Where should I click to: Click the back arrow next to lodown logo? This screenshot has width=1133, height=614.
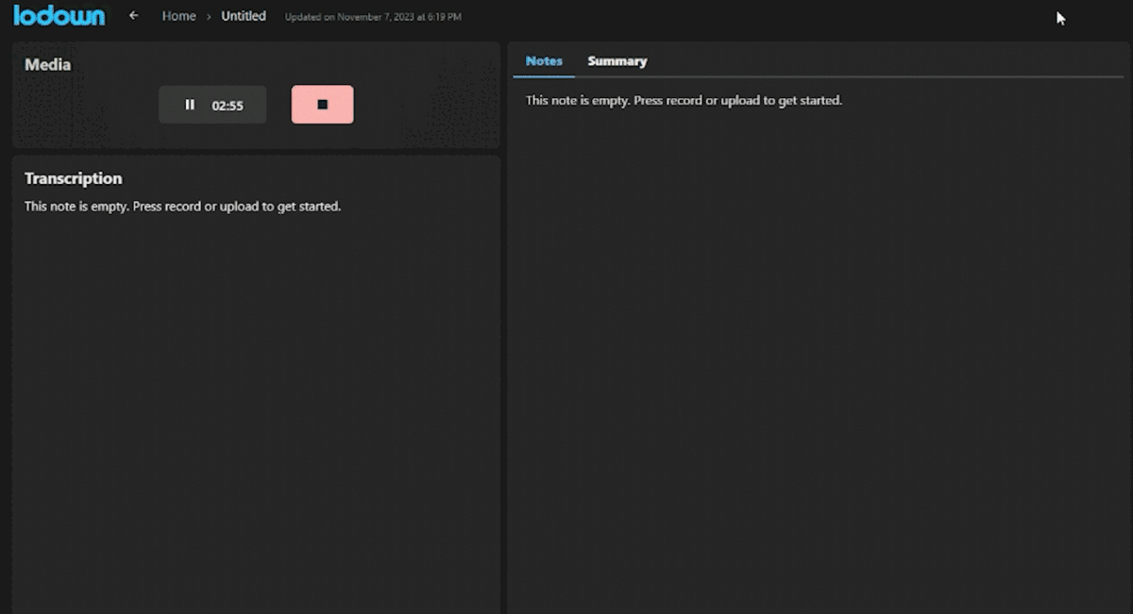click(x=134, y=15)
